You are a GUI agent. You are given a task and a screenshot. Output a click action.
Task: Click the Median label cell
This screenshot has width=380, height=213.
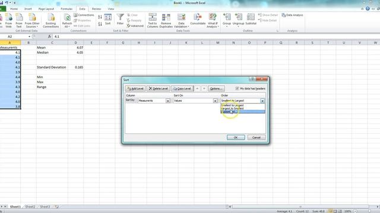point(52,53)
